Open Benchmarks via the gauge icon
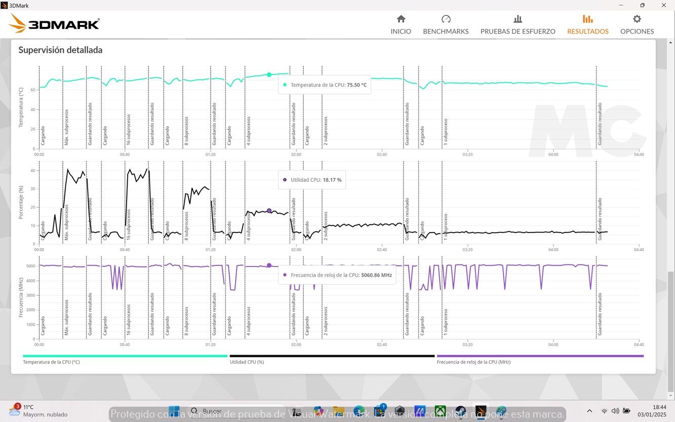675x422 pixels. pos(446,19)
